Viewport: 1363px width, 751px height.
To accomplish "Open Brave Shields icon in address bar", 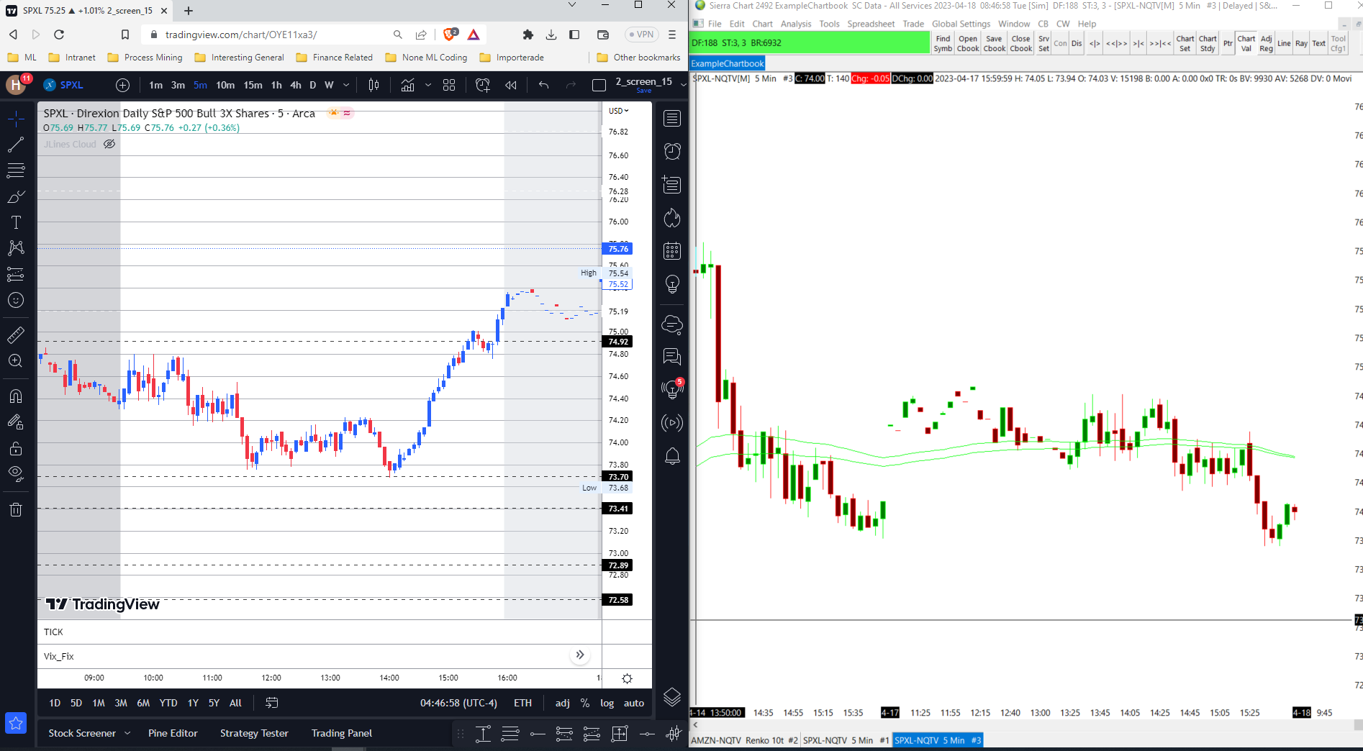I will 450,35.
